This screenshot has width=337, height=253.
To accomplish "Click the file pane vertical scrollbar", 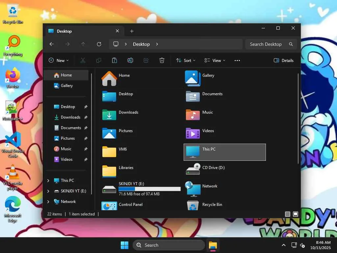I will pyautogui.click(x=298, y=119).
